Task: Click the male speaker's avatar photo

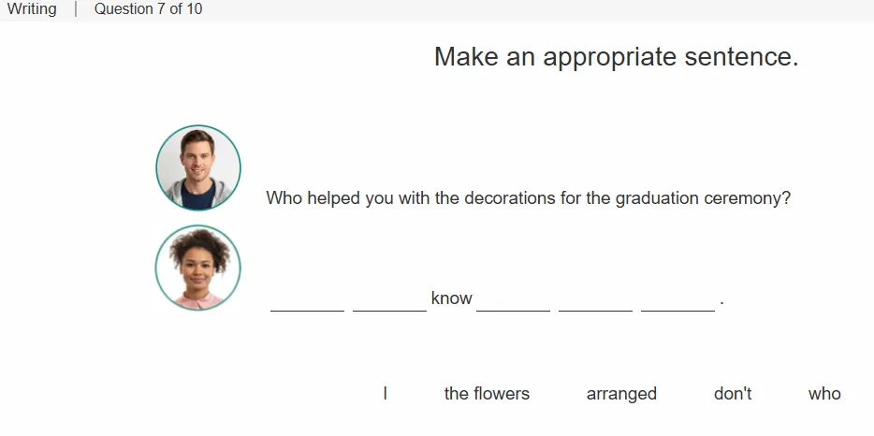Action: [x=197, y=167]
